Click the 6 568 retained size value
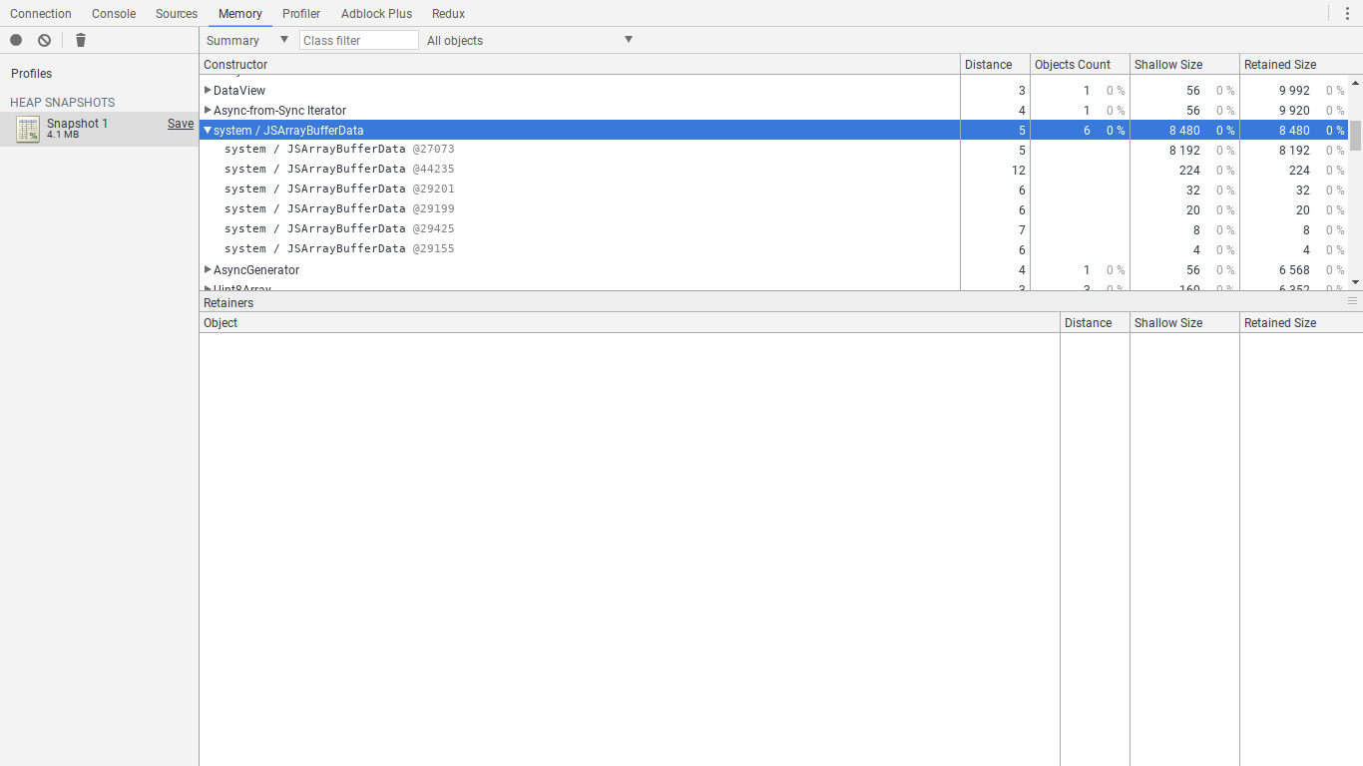 (1294, 269)
